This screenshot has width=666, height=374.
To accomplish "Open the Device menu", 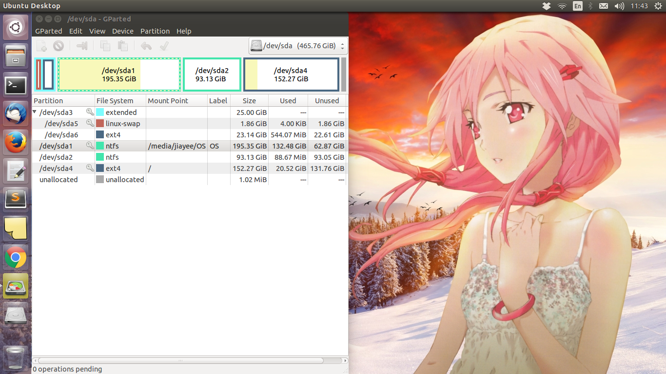I will click(123, 31).
